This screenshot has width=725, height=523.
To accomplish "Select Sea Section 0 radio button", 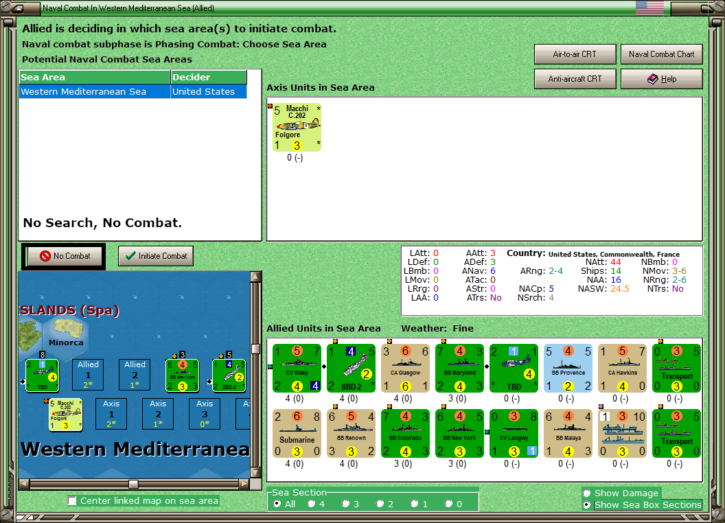I will pos(448,504).
